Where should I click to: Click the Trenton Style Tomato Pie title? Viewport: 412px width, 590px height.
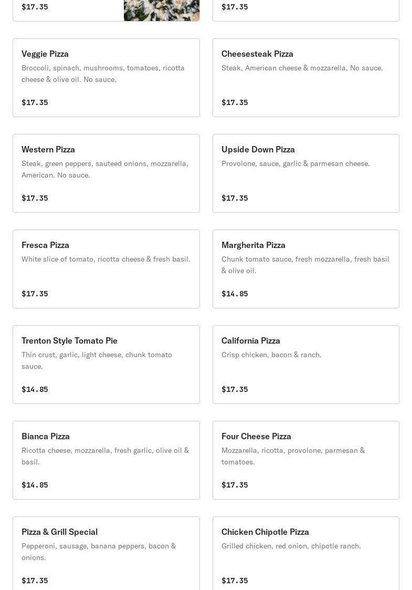69,340
